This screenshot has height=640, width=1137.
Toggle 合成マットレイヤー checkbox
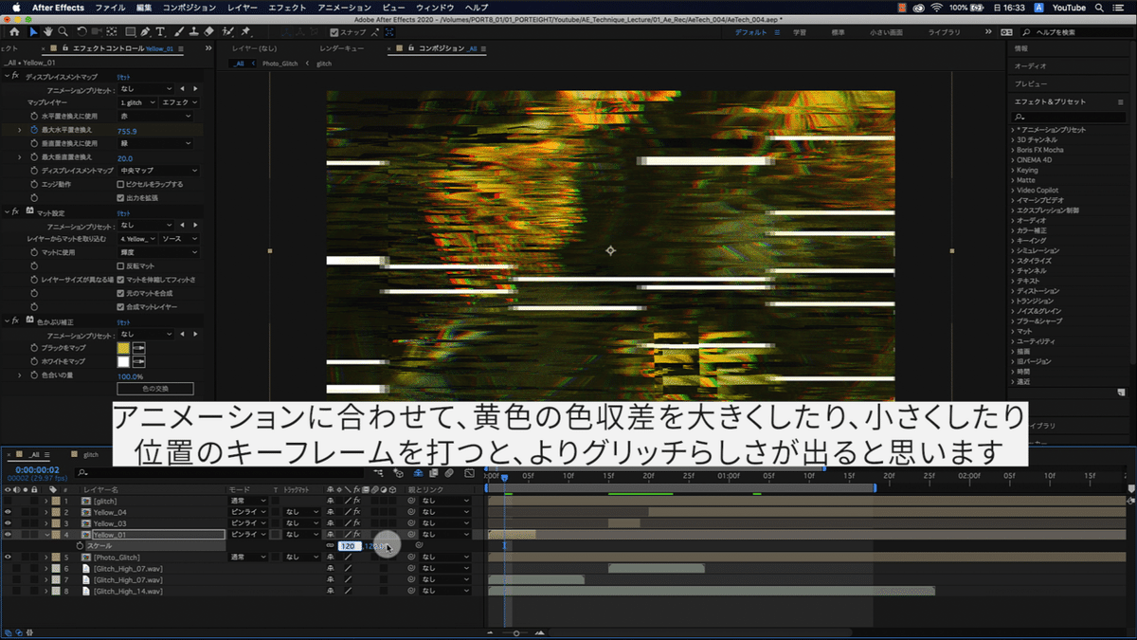[120, 307]
